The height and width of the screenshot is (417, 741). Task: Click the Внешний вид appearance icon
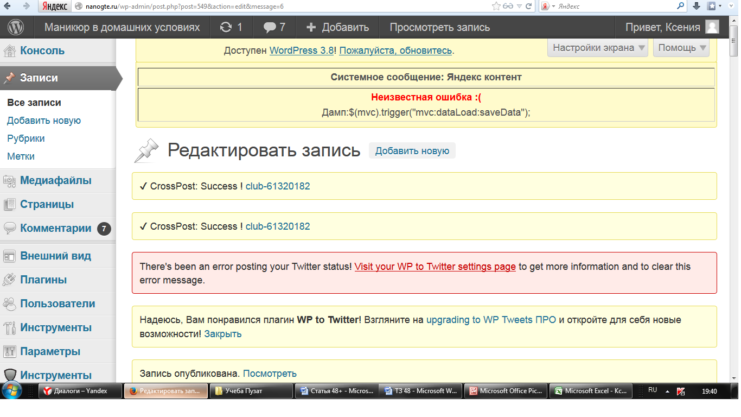point(10,256)
